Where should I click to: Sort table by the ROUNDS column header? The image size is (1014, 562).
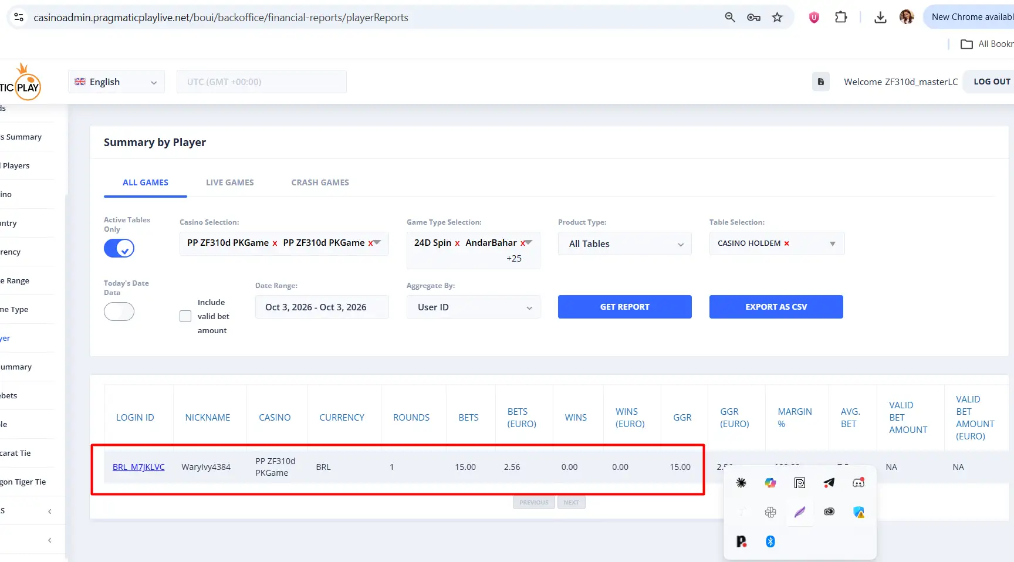(x=411, y=417)
